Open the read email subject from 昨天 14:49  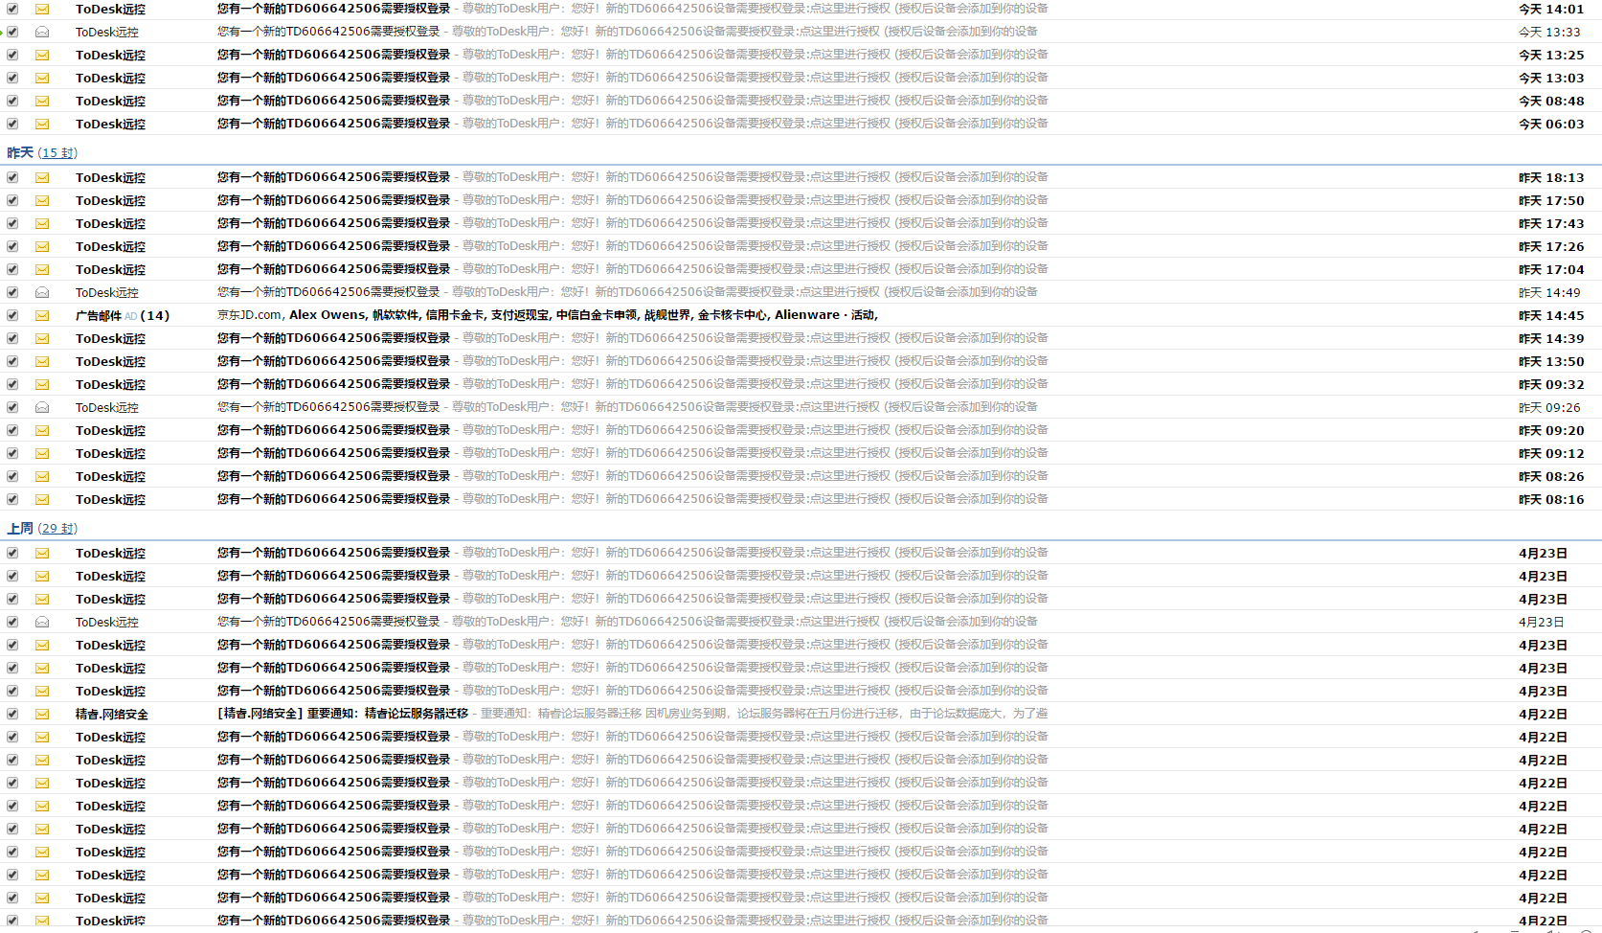[328, 292]
